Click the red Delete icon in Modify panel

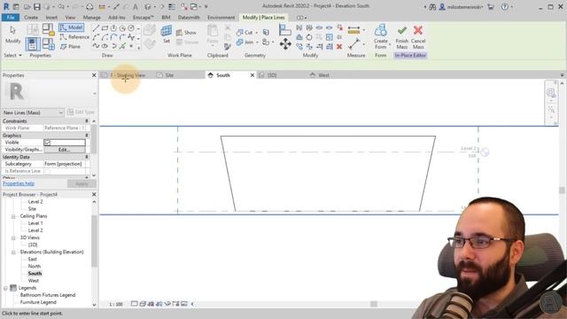pos(339,47)
